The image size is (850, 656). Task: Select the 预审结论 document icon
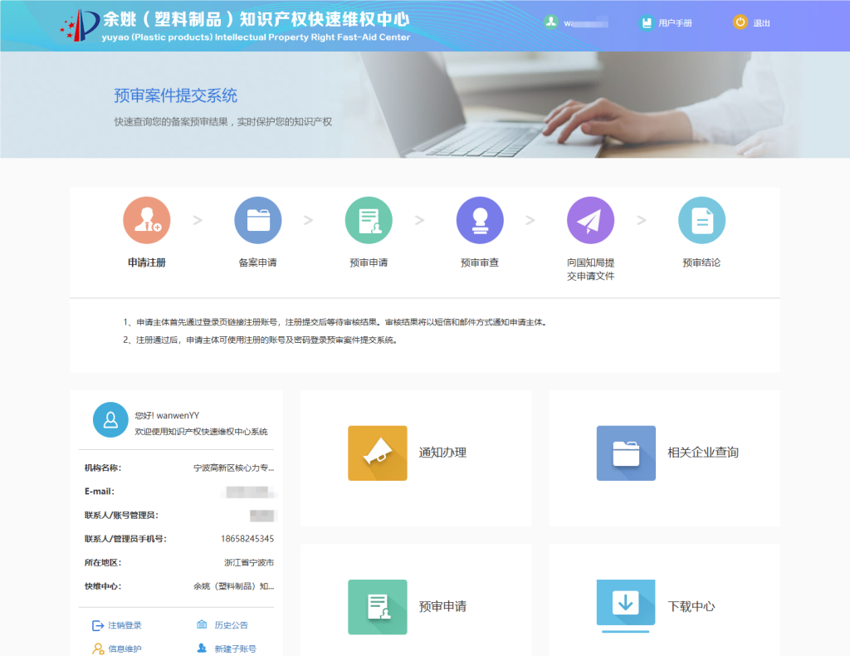701,220
